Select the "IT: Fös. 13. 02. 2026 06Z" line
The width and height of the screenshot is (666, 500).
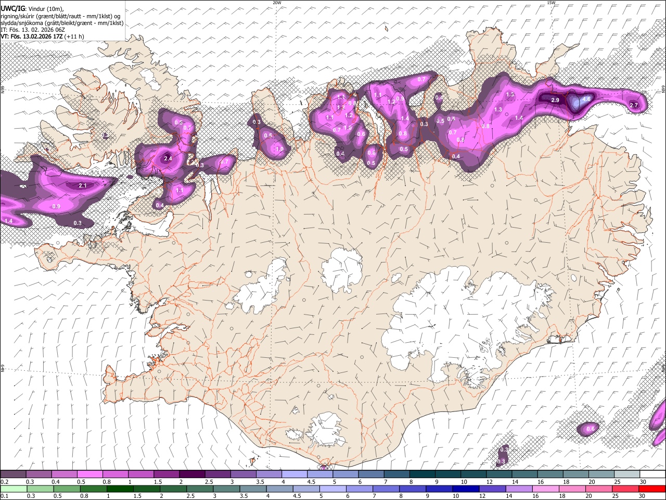(x=32, y=30)
